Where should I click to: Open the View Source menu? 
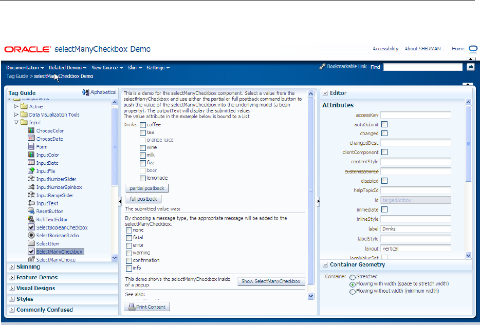click(107, 68)
